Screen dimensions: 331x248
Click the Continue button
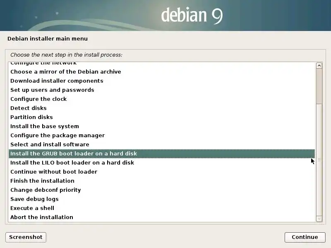tap(305, 237)
